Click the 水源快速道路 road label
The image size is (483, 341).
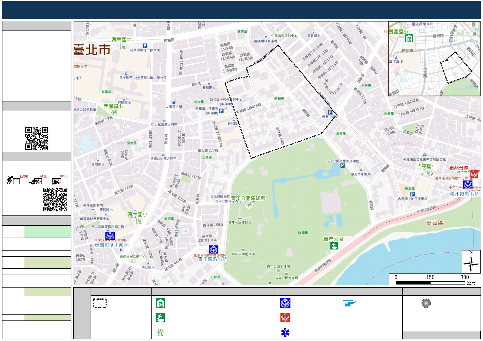pos(426,210)
